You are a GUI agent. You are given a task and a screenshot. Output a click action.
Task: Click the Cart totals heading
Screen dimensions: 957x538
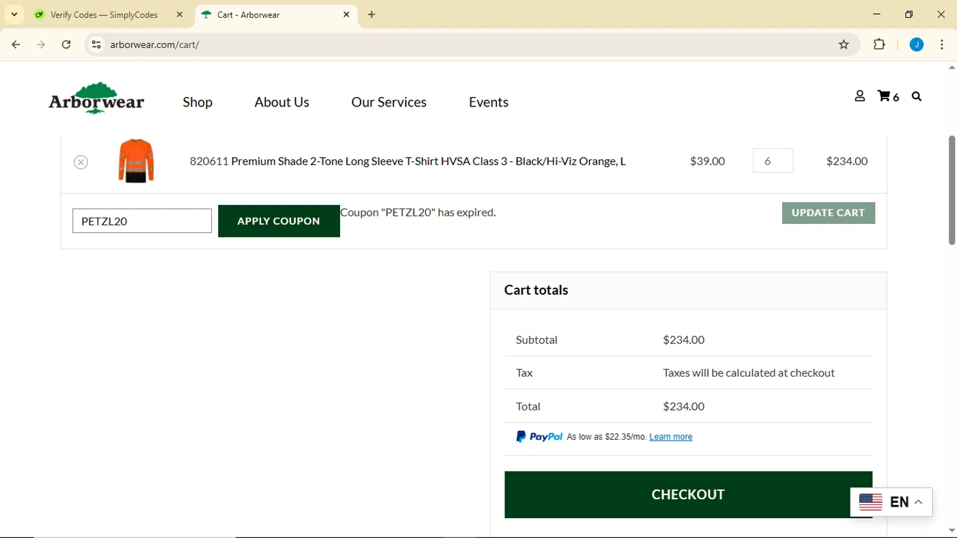tap(536, 290)
